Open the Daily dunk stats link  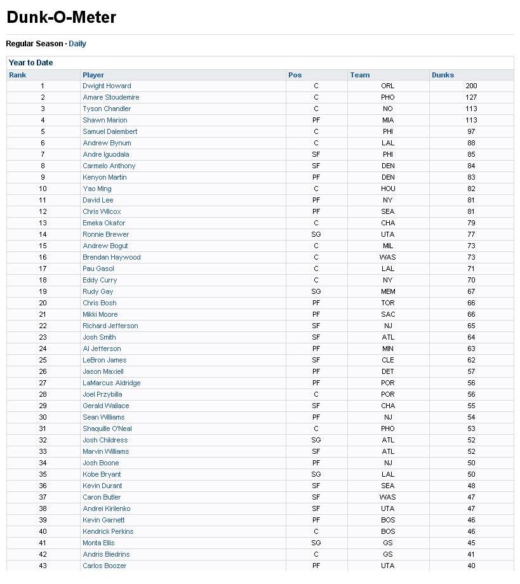click(77, 44)
